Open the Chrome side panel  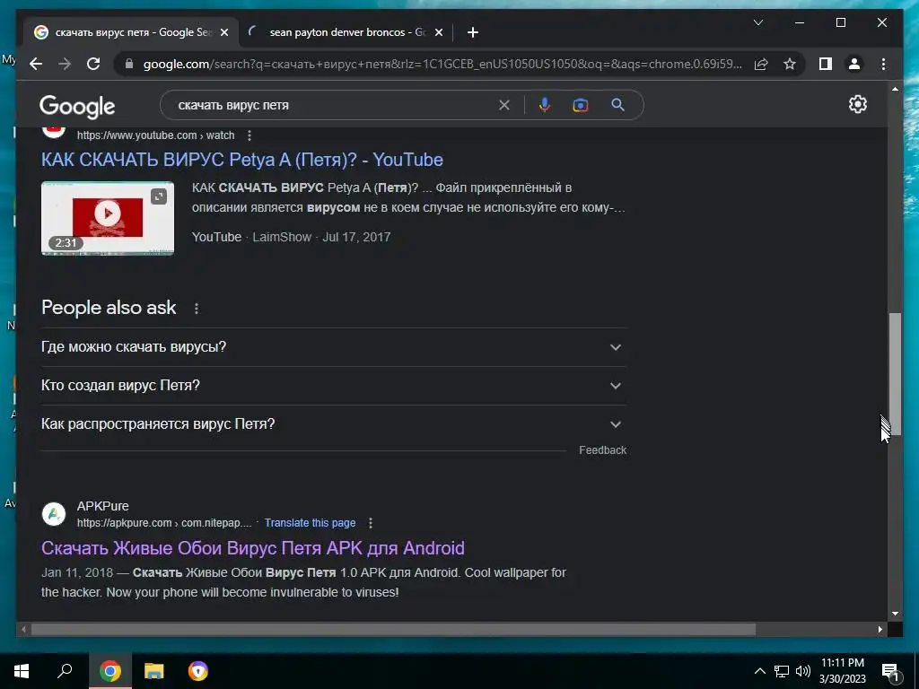point(826,64)
